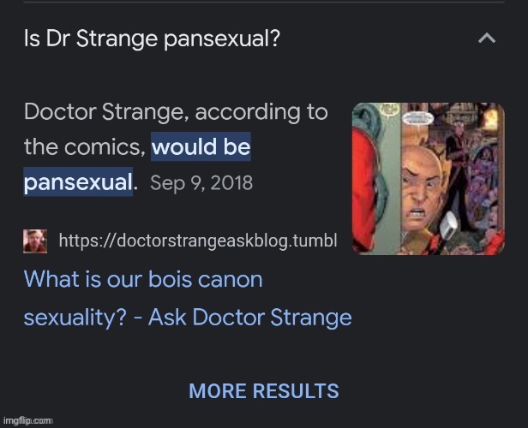Open the doctorstrangeaskblog.tumbl URL
Viewport: 528px width, 428px height.
[x=197, y=241]
